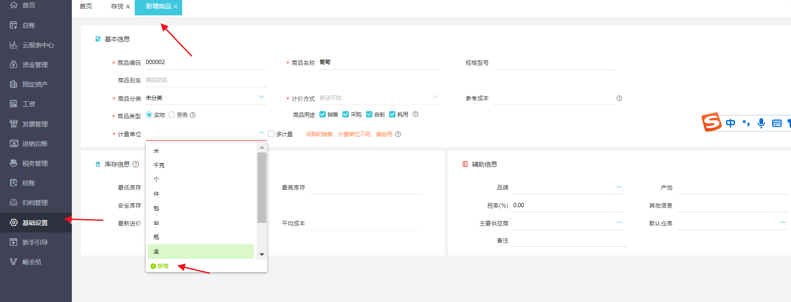Close the 存货 tab with its X
This screenshot has height=302, width=791.
pyautogui.click(x=128, y=7)
